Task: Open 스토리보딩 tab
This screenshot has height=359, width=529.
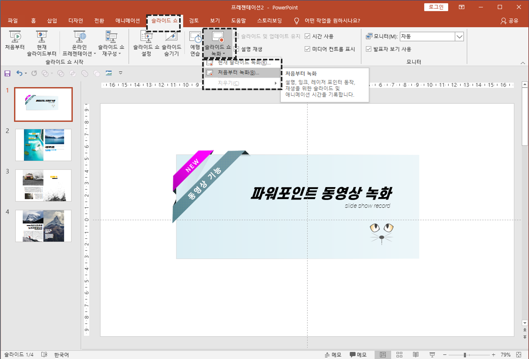Action: pyautogui.click(x=269, y=21)
